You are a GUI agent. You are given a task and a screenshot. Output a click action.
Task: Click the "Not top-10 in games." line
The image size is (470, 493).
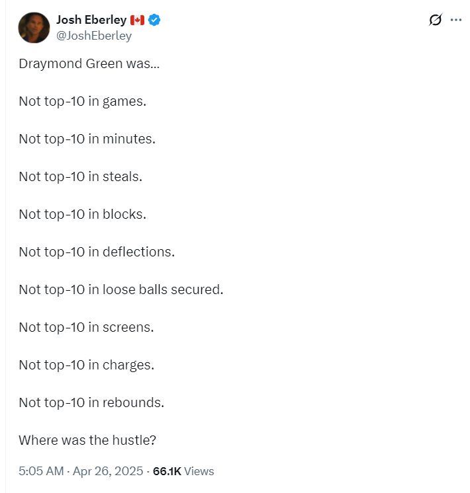click(82, 102)
